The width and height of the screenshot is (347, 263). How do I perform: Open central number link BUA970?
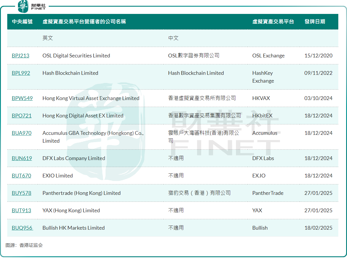(x=21, y=133)
